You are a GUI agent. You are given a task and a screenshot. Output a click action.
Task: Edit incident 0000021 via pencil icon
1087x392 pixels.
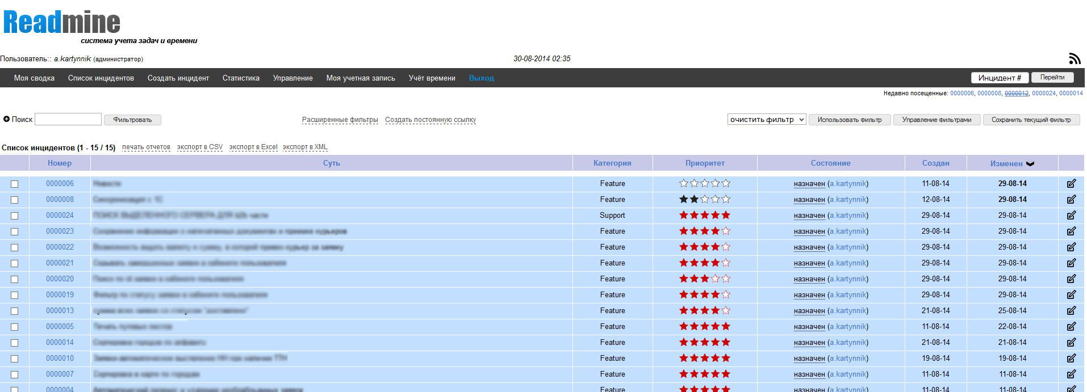tap(1071, 263)
